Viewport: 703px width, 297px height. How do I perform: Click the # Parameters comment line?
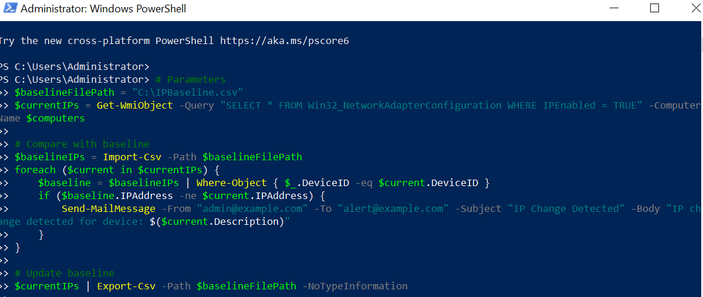pos(190,79)
